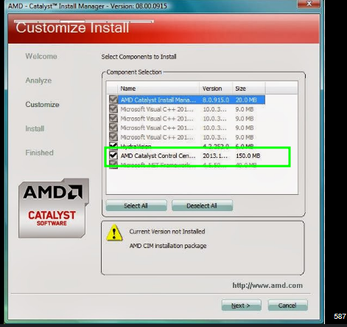Viewport: 347px width, 327px height.
Task: Click the yellow warning triangle icon
Action: tap(114, 233)
